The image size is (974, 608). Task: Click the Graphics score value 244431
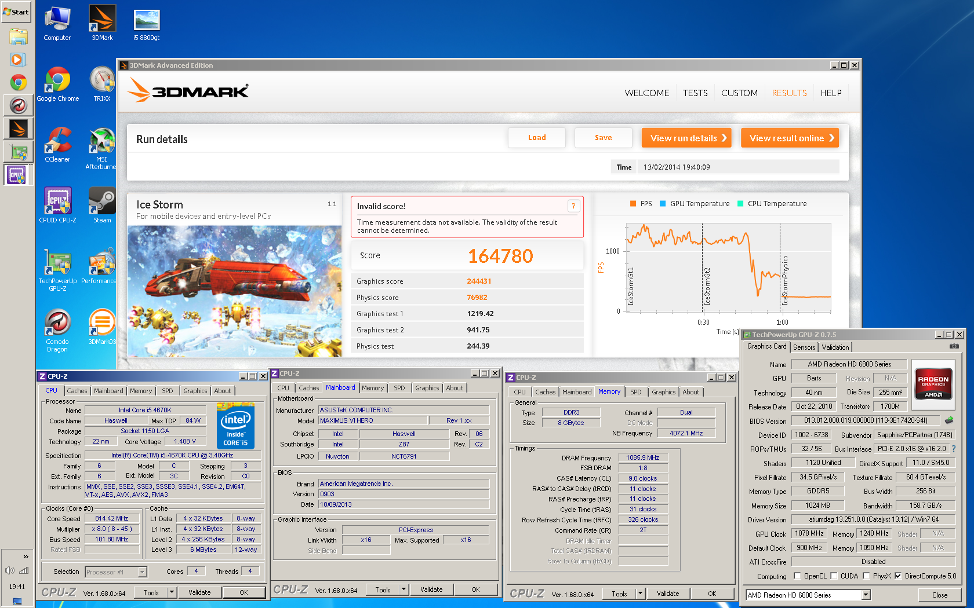coord(479,281)
